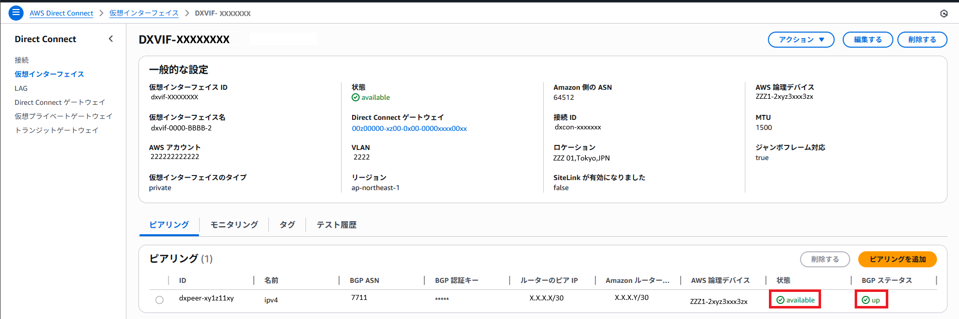Screen dimensions: 959x319
Task: Open the hamburger navigation menu icon
Action: [x=16, y=13]
